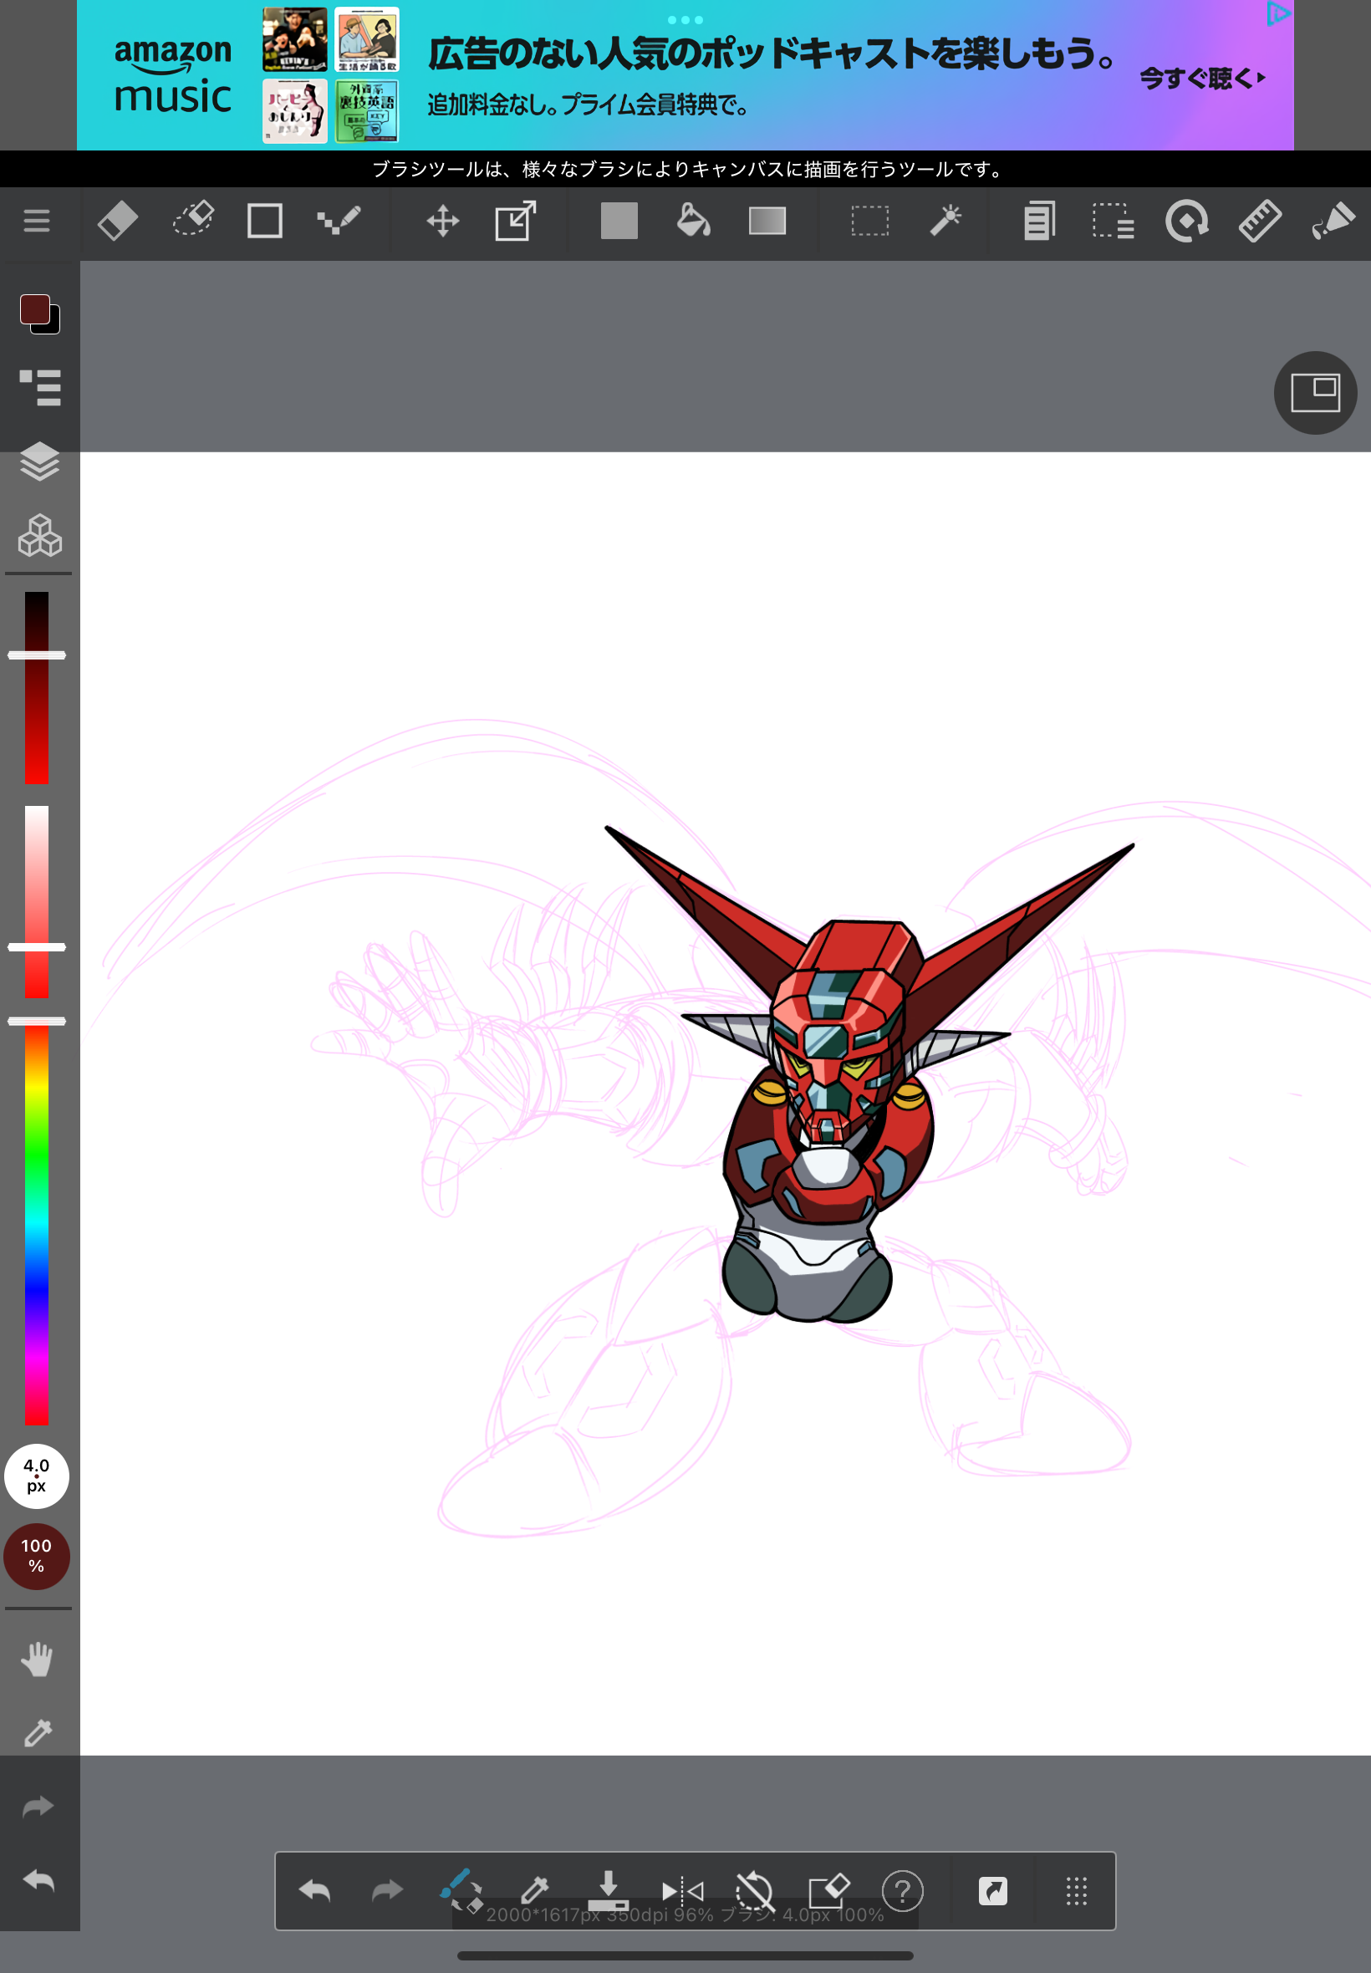Toggle horizontal canvas flip
The width and height of the screenshot is (1371, 1973).
[682, 1890]
